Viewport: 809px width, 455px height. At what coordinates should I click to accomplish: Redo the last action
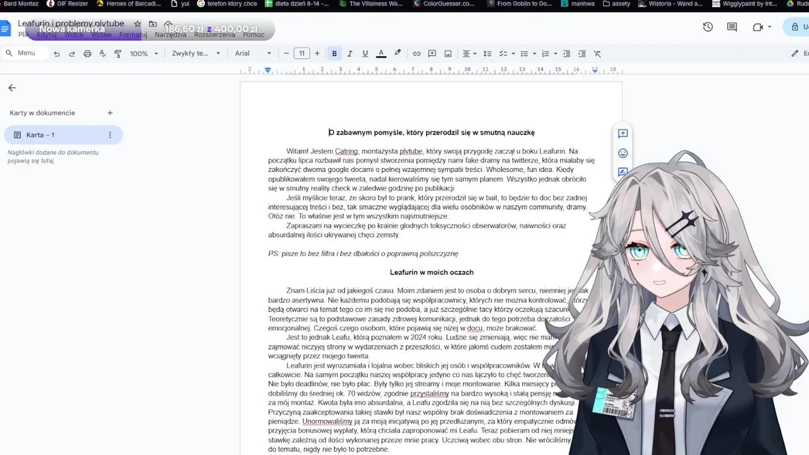[x=72, y=54]
